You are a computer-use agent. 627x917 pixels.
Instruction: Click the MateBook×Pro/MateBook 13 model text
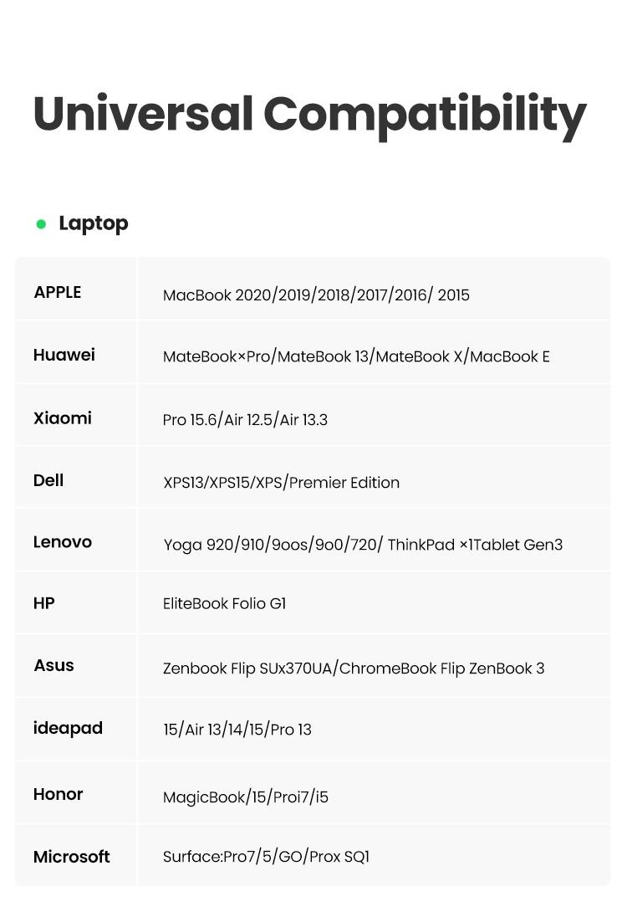click(x=356, y=356)
